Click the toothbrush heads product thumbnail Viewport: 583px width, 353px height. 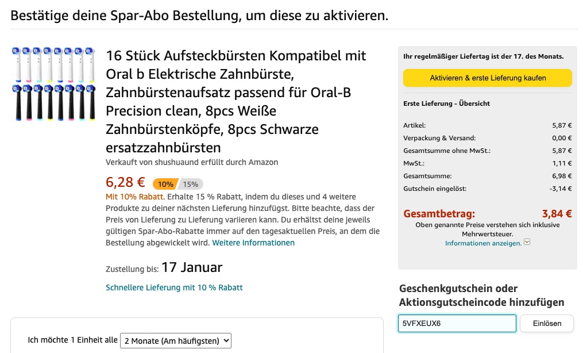tap(53, 83)
